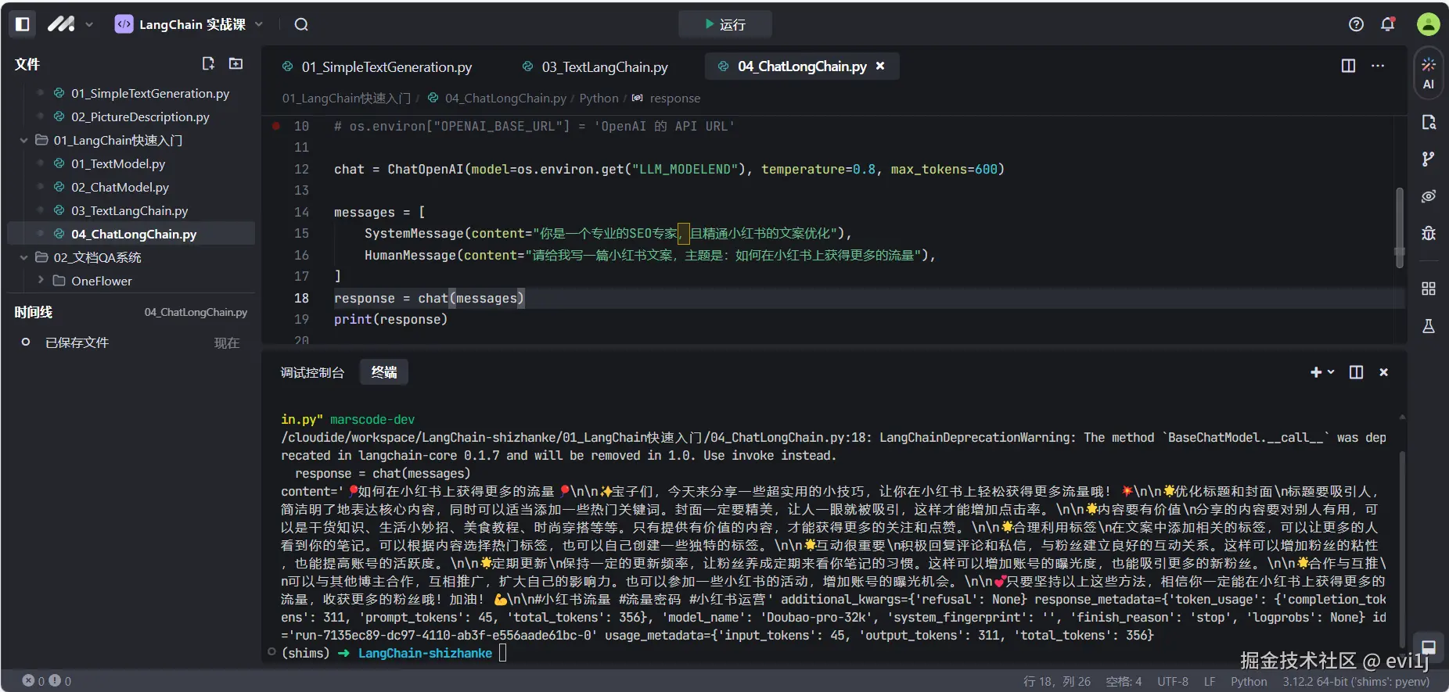Open the AI assistant panel
This screenshot has height=692, width=1449.
click(x=1429, y=74)
